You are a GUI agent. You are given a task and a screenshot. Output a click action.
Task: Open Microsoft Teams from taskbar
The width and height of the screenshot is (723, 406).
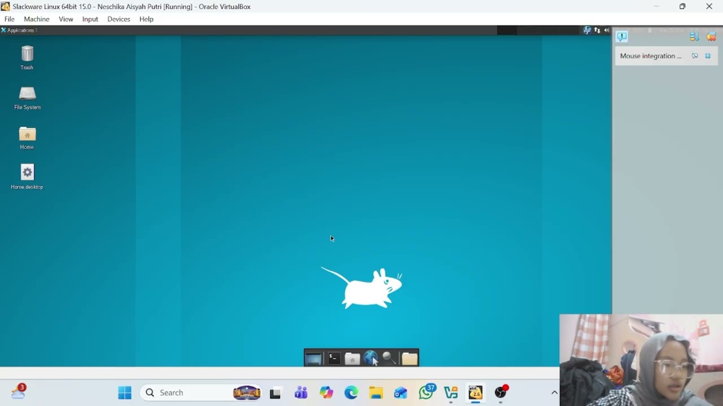click(301, 392)
